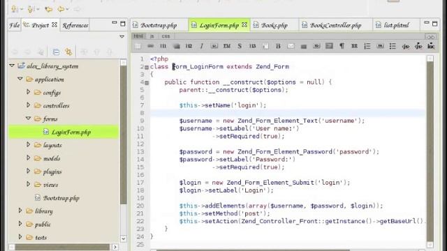The image size is (447, 251).
Task: Expand the layouts folder
Action: (28, 144)
